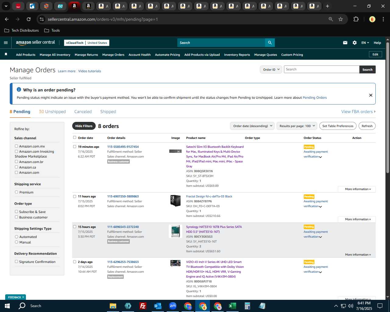
Task: Open File Explorer from taskbar
Action: pyautogui.click(x=113, y=306)
